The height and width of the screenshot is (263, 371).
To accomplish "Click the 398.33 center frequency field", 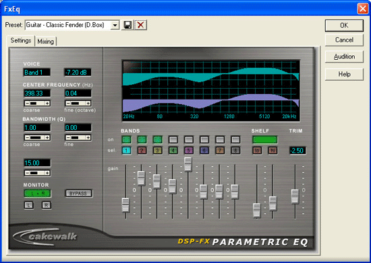I will (37, 93).
